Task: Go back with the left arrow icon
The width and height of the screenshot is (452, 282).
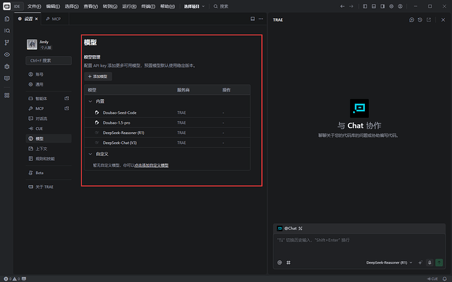Action: point(342,7)
